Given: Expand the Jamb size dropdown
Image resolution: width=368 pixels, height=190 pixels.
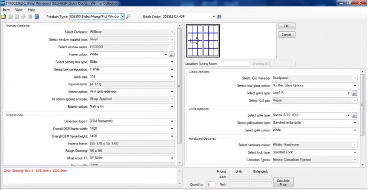Looking at the screenshot, I should click(172, 77).
